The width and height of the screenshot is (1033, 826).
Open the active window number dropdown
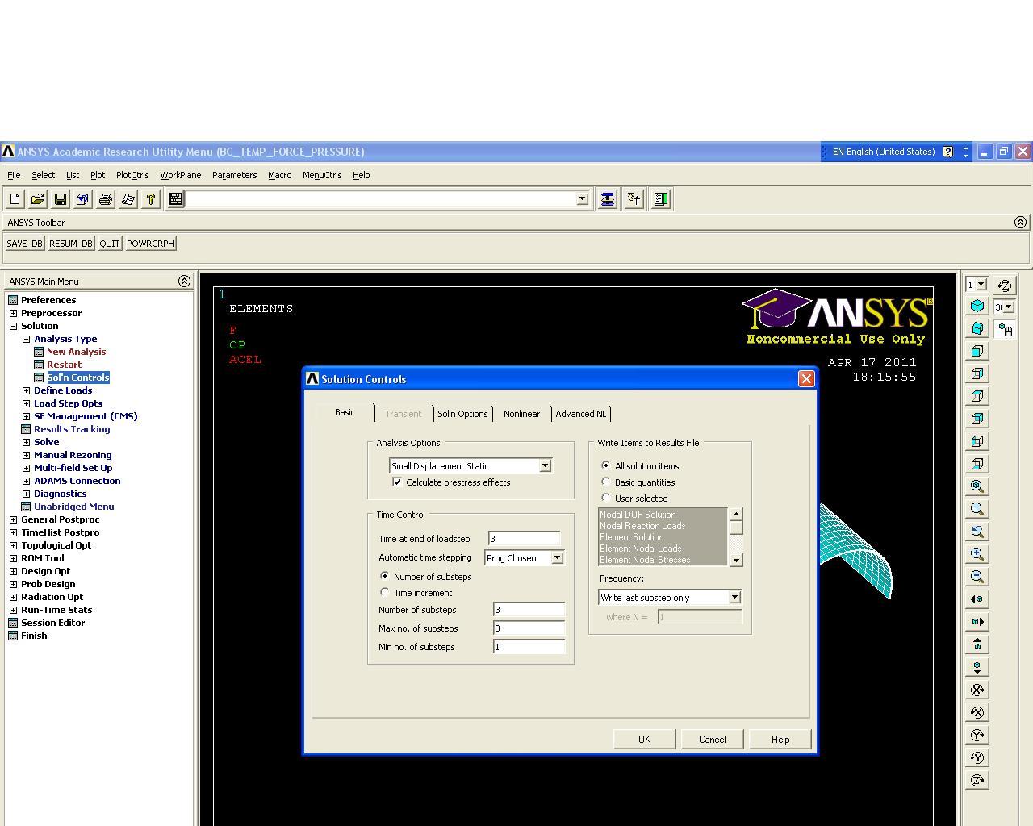tap(981, 284)
